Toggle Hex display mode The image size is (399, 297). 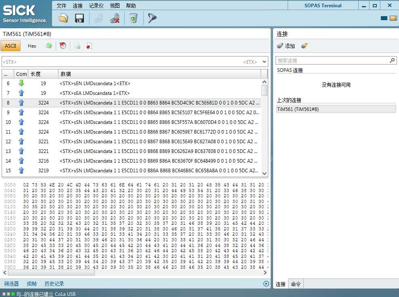(x=32, y=46)
